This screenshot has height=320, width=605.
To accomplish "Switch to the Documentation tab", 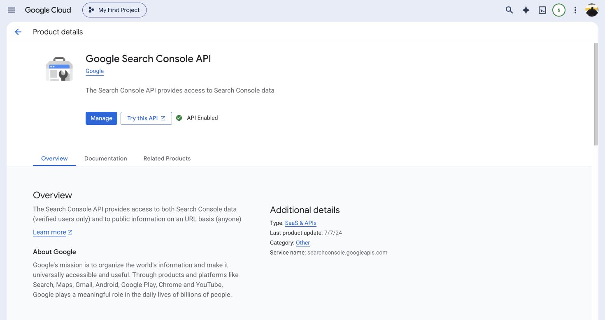I will tap(106, 159).
